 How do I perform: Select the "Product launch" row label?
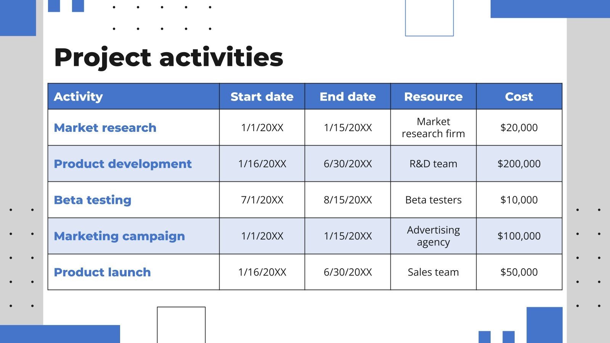103,272
